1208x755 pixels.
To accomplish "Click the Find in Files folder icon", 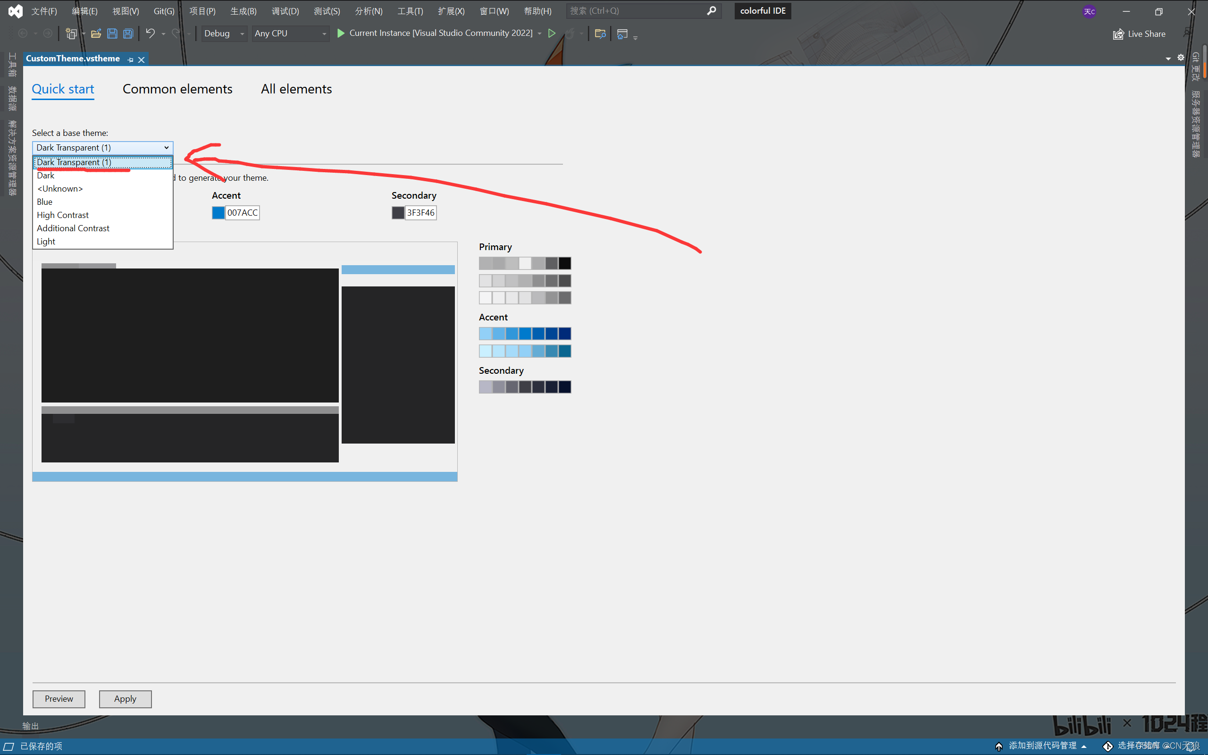I will (600, 34).
